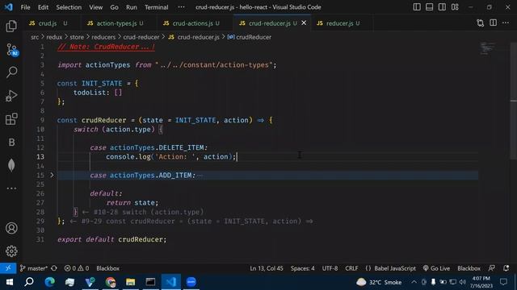This screenshot has width=517, height=290.
Task: Open File Explorer from taskbar
Action: (131, 282)
